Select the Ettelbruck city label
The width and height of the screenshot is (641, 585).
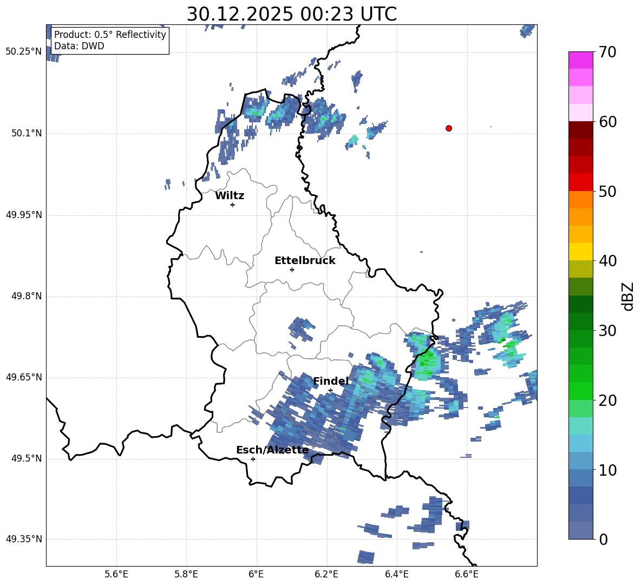pyautogui.click(x=305, y=261)
